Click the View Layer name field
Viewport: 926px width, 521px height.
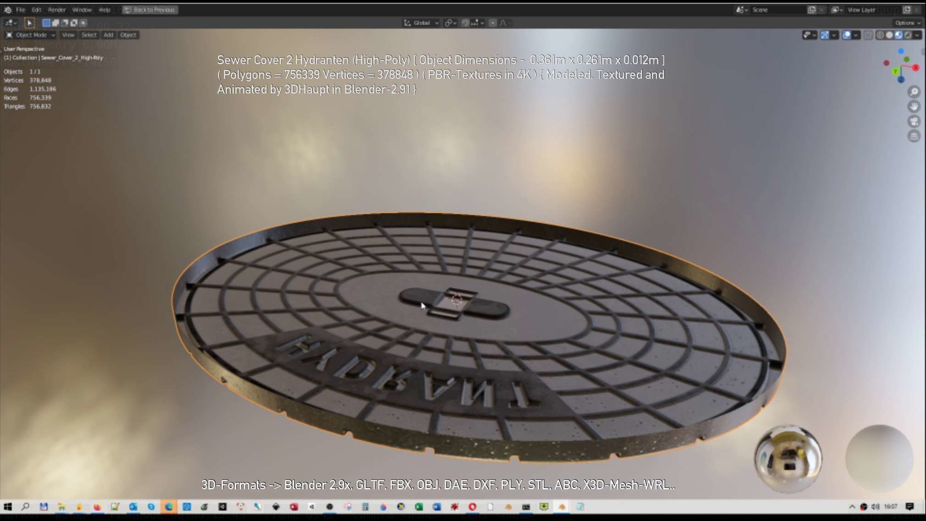[873, 10]
